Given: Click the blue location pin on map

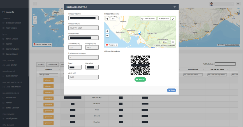Looking at the screenshot, I should tap(139, 33).
